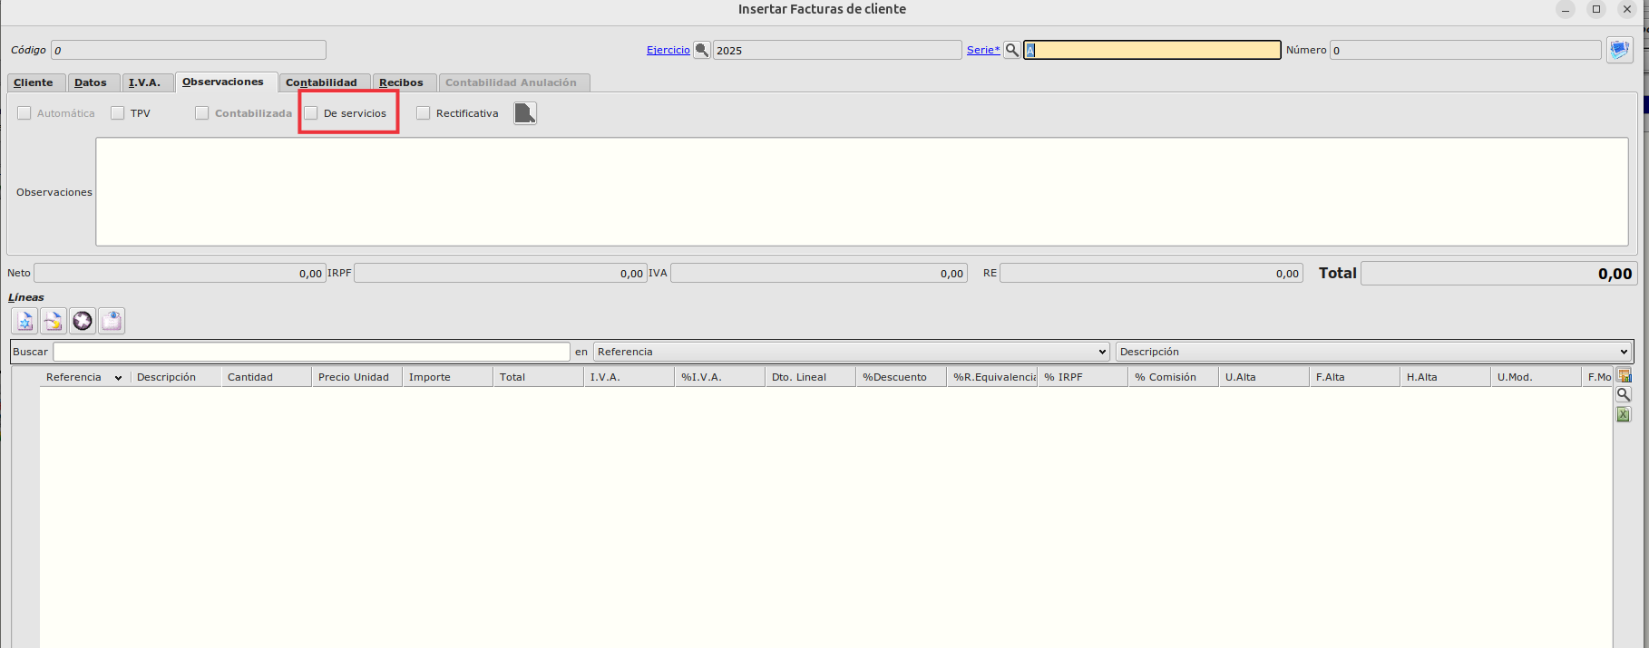1649x648 pixels.
Task: Click into the Buscar text field
Action: [x=311, y=352]
